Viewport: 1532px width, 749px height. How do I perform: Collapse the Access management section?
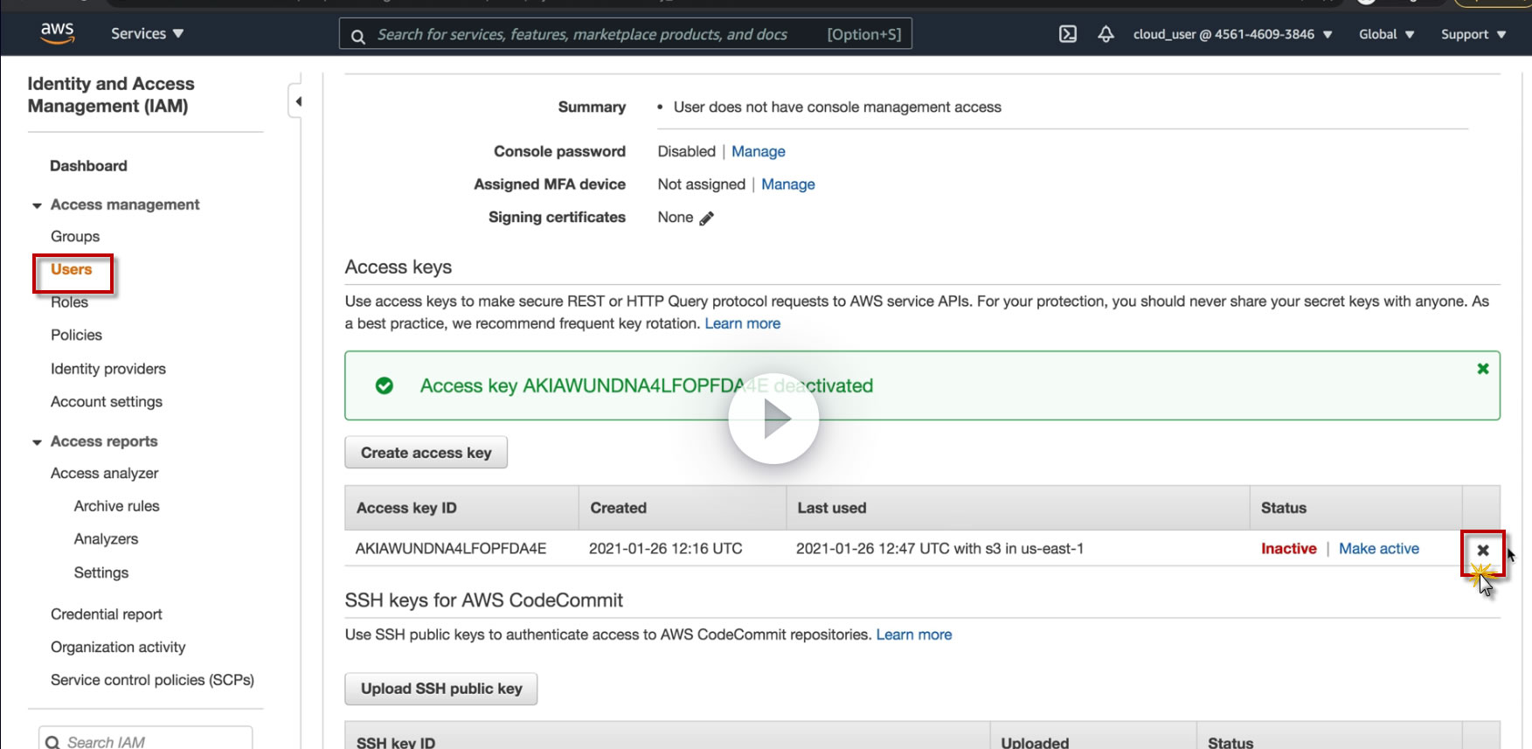coord(37,205)
